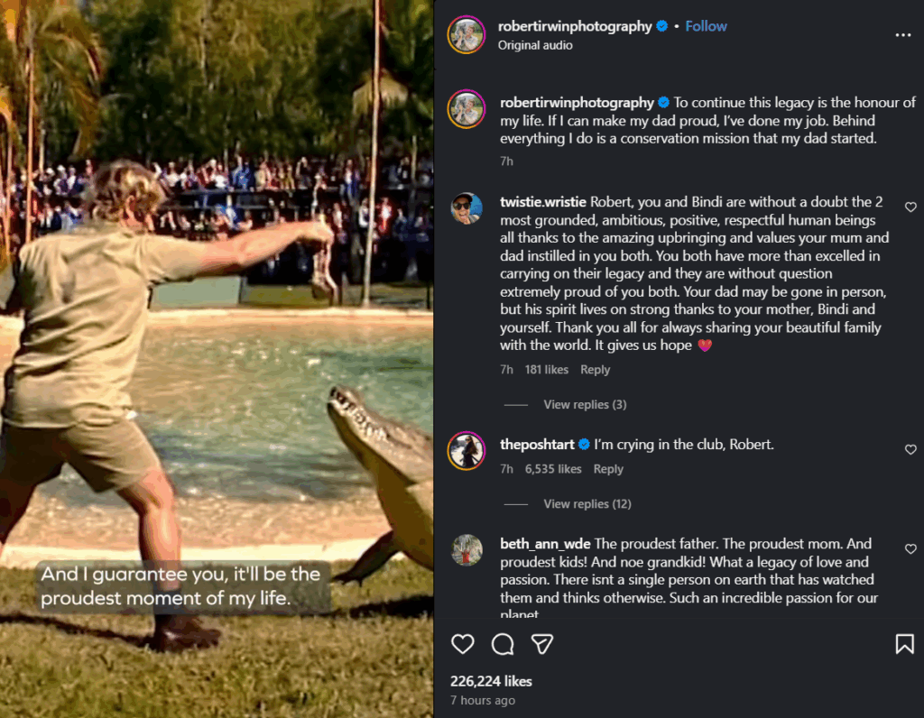The height and width of the screenshot is (718, 924).
Task: Like twistie.wristie's comment
Action: [x=910, y=207]
